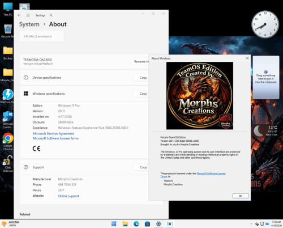The image size is (283, 228).
Task: Select Edition value Windows 11 Pro
Action: tap(68, 105)
